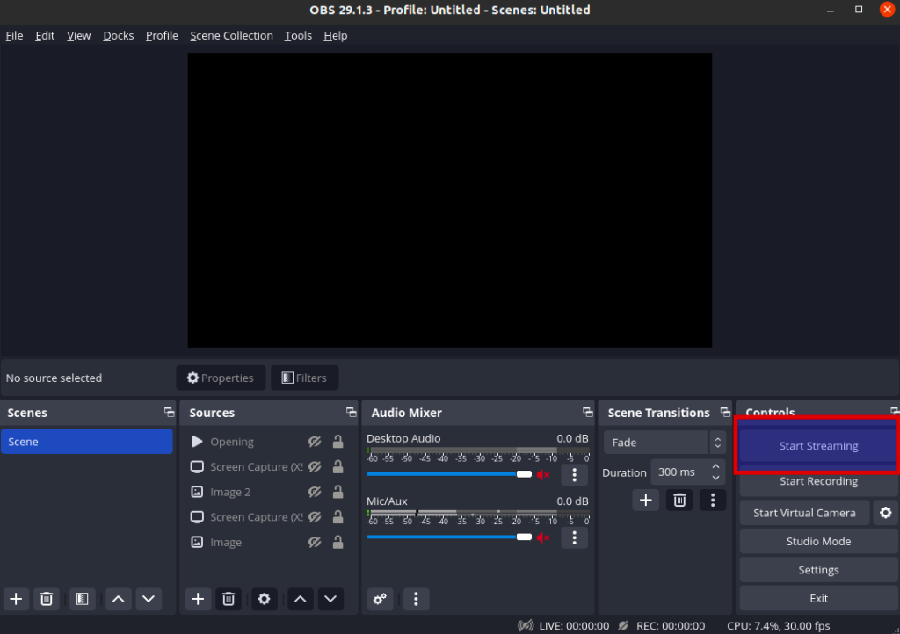The image size is (900, 634).
Task: Show the Image 2 source
Action: 315,492
